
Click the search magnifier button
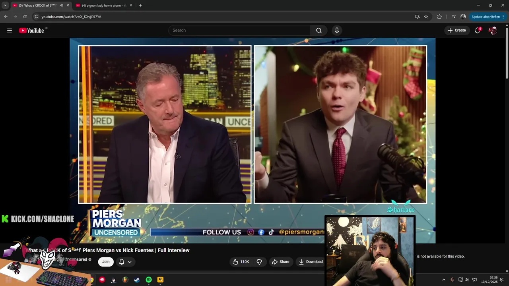pos(319,31)
